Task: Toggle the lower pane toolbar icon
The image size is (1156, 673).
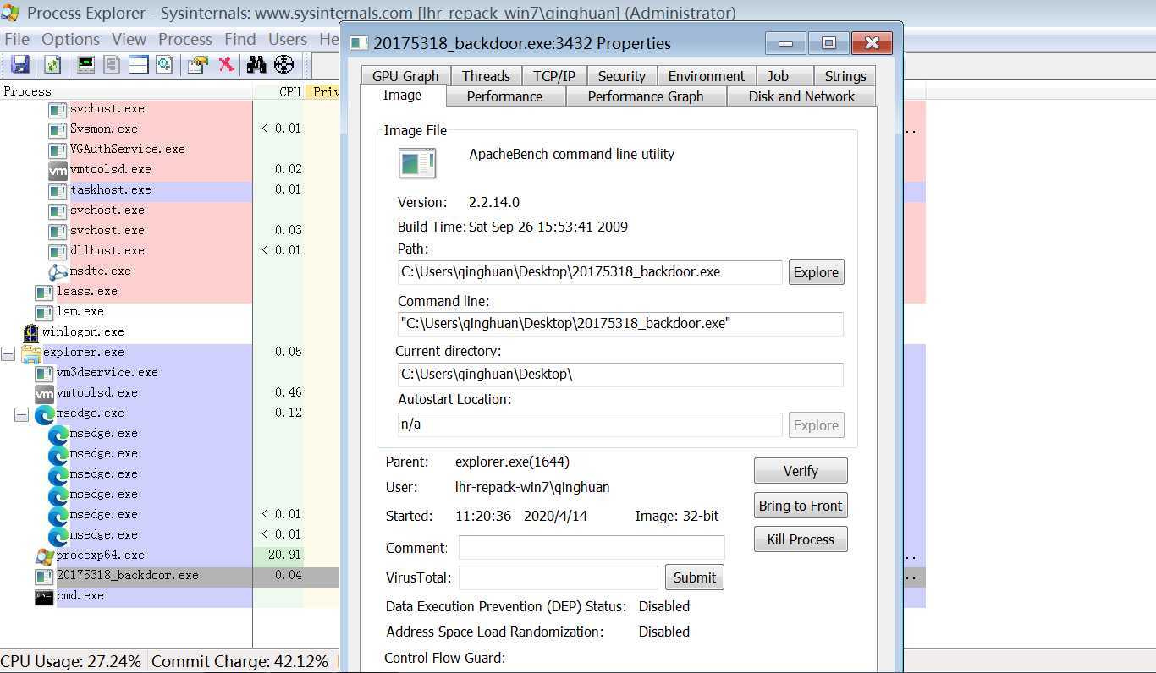Action: [138, 64]
